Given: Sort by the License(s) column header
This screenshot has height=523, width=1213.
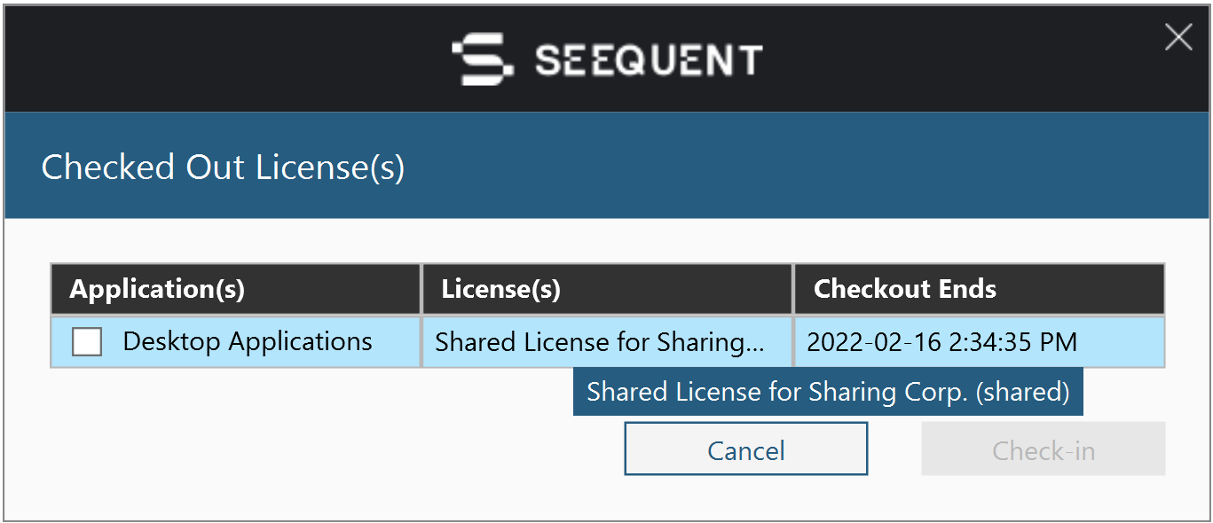Looking at the screenshot, I should pos(607,289).
